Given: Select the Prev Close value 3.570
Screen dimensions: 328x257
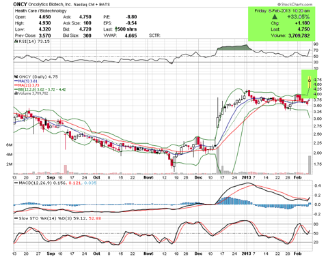Looking at the screenshot, I should pyautogui.click(x=44, y=35).
